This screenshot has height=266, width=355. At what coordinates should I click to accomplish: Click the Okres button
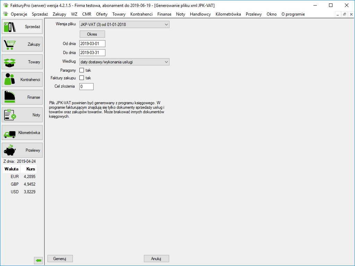pos(92,34)
